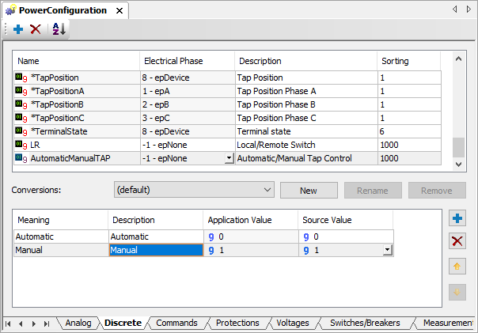
Task: Move the conversion row up with the arrow
Action: pyautogui.click(x=457, y=267)
